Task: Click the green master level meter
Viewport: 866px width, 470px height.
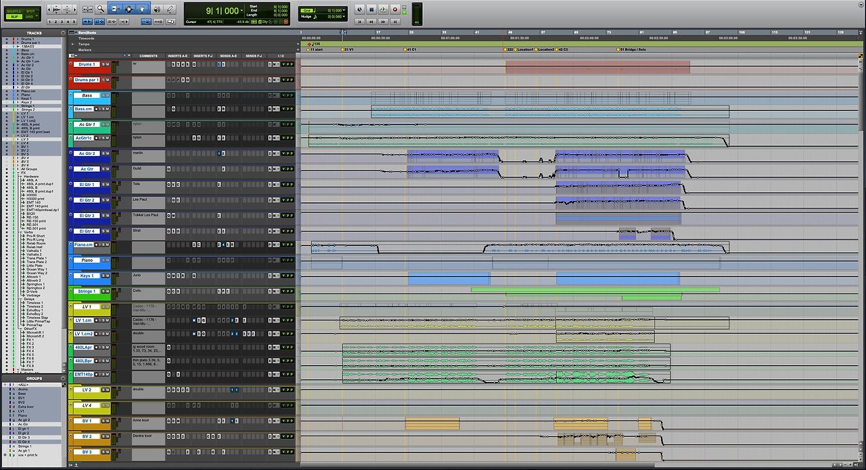Action: pyautogui.click(x=417, y=14)
